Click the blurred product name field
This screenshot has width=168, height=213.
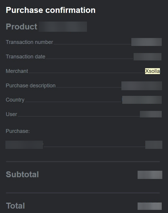click(x=63, y=27)
